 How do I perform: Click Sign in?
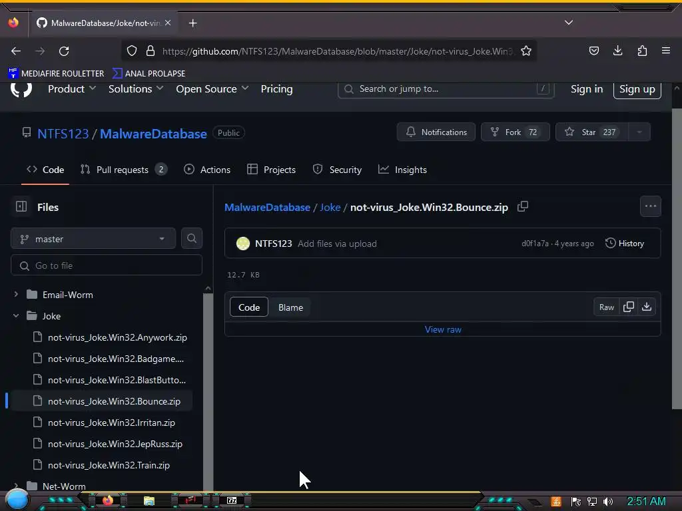click(587, 89)
